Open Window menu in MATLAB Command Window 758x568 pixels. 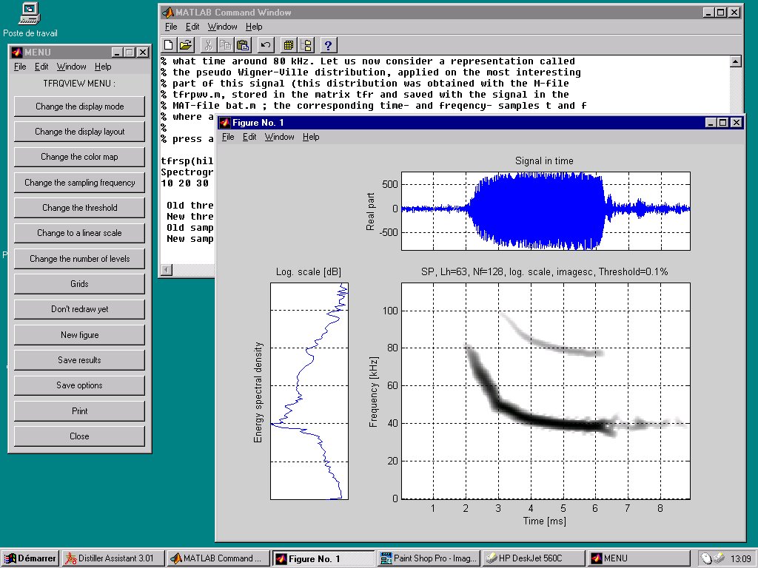(222, 27)
